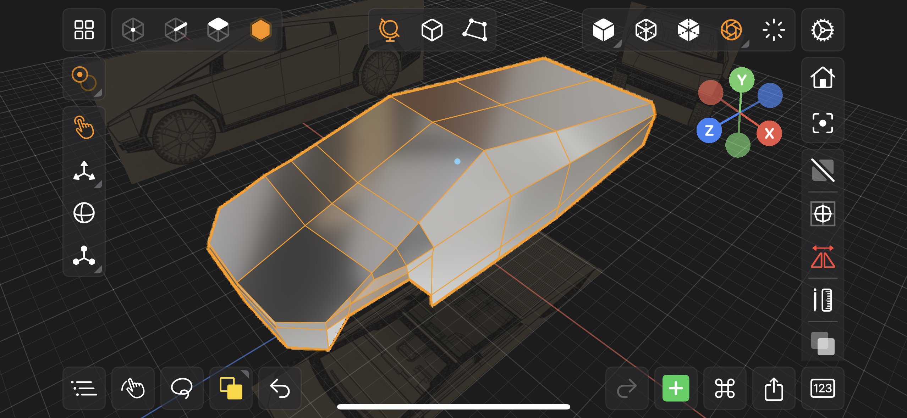This screenshot has width=907, height=418.
Task: Snap view to the green Y axis
Action: (742, 80)
